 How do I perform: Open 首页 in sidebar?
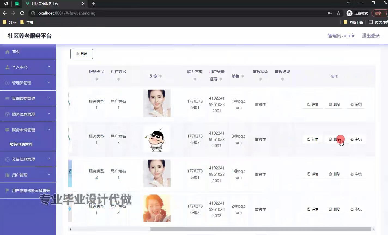[28, 51]
